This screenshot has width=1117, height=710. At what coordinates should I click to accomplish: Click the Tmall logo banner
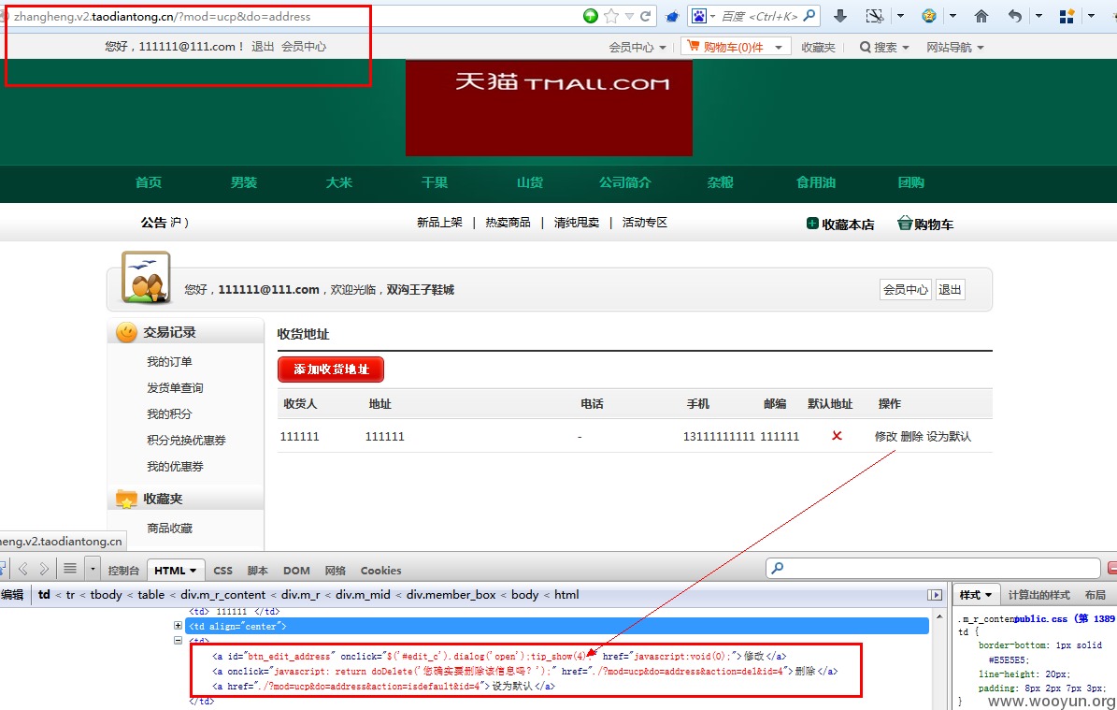(549, 108)
